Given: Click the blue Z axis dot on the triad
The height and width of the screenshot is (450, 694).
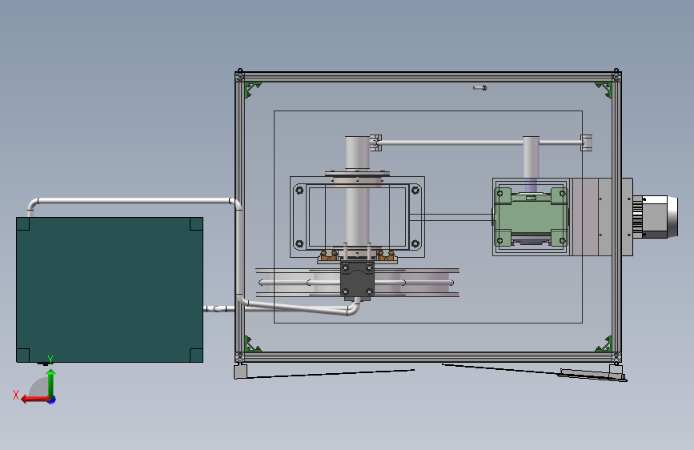Looking at the screenshot, I should point(52,400).
